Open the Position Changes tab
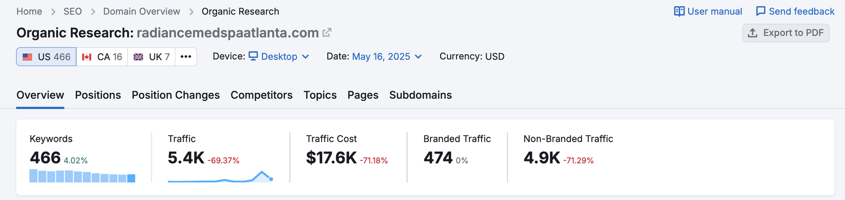 pyautogui.click(x=175, y=95)
